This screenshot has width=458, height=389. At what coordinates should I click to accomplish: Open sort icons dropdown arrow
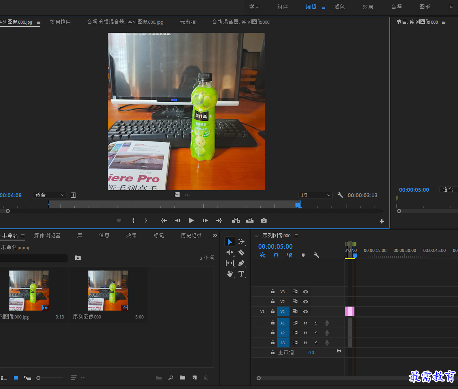click(83, 378)
